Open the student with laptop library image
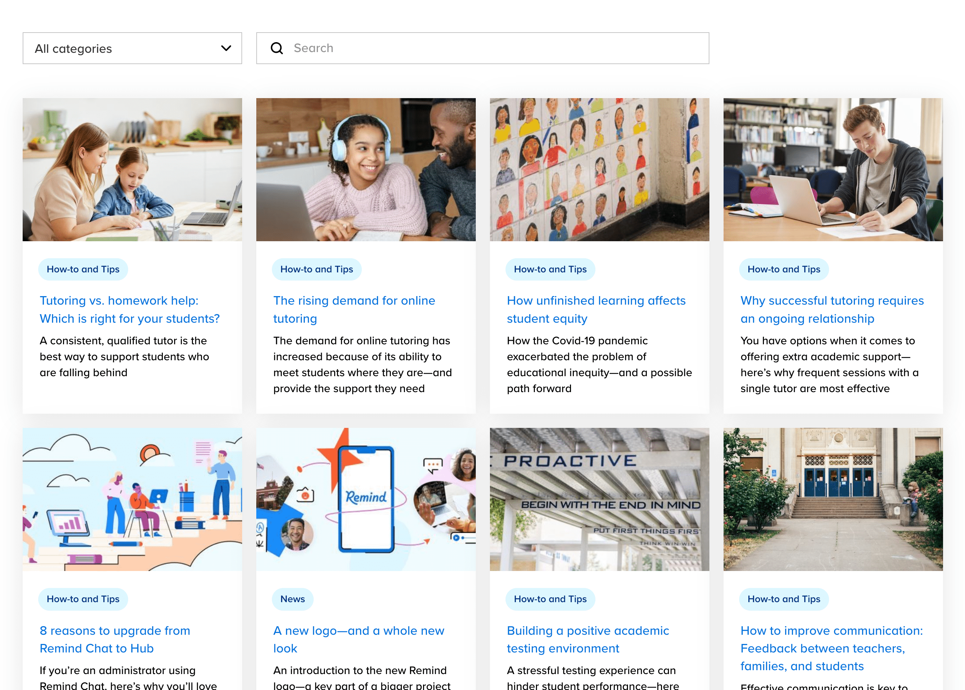Viewport: 965px width, 690px height. pos(833,170)
